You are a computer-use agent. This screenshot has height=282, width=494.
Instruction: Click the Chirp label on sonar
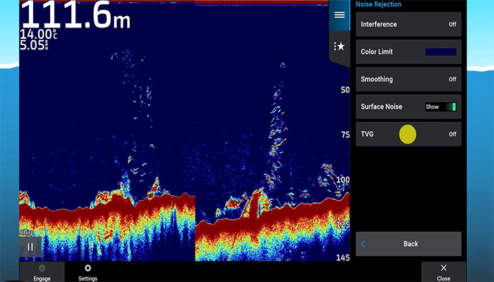(27, 233)
